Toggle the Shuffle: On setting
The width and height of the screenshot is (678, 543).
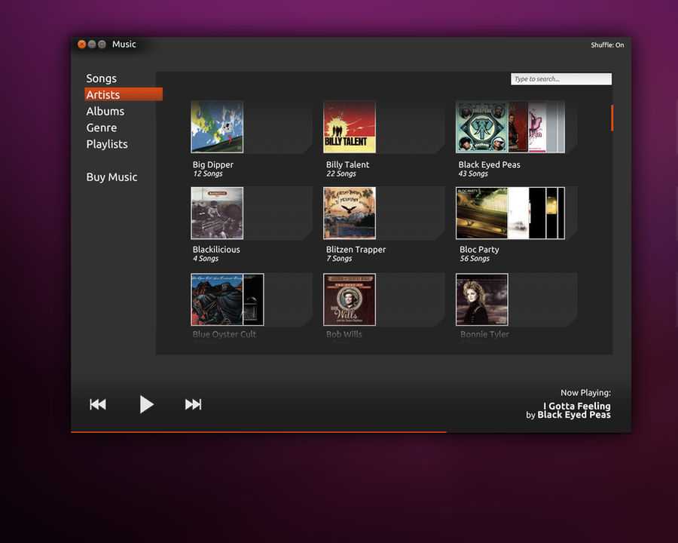[607, 45]
